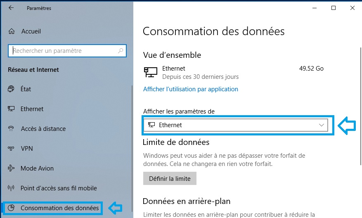Go to Point d'accès sans fil mobile
The height and width of the screenshot is (218, 362).
point(59,188)
